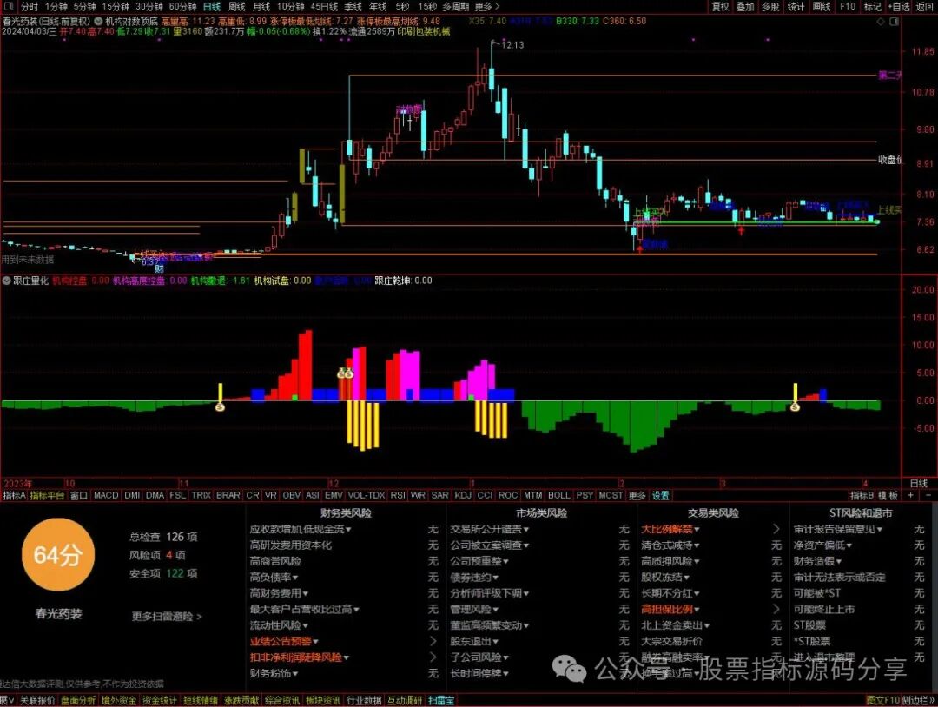Image resolution: width=938 pixels, height=707 pixels.
Task: Click the money bag marker in late March
Action: (795, 407)
